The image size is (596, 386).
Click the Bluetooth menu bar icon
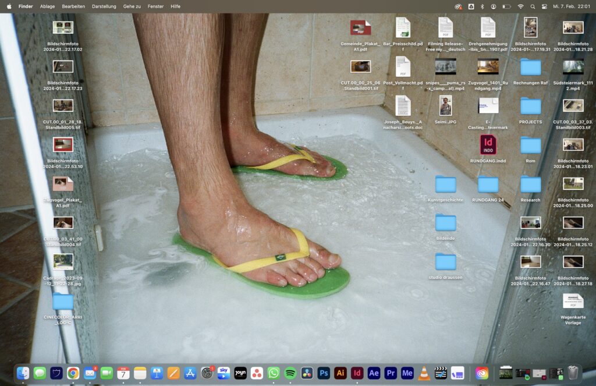point(482,6)
